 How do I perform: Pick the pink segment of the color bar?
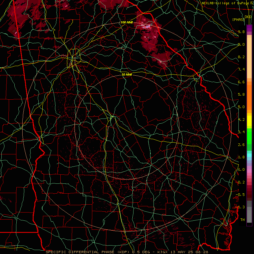point(249,171)
